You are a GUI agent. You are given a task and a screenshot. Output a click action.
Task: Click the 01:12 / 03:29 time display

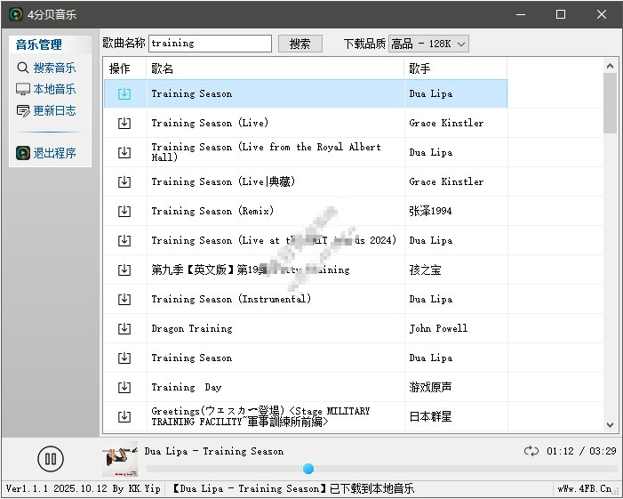[x=581, y=451]
